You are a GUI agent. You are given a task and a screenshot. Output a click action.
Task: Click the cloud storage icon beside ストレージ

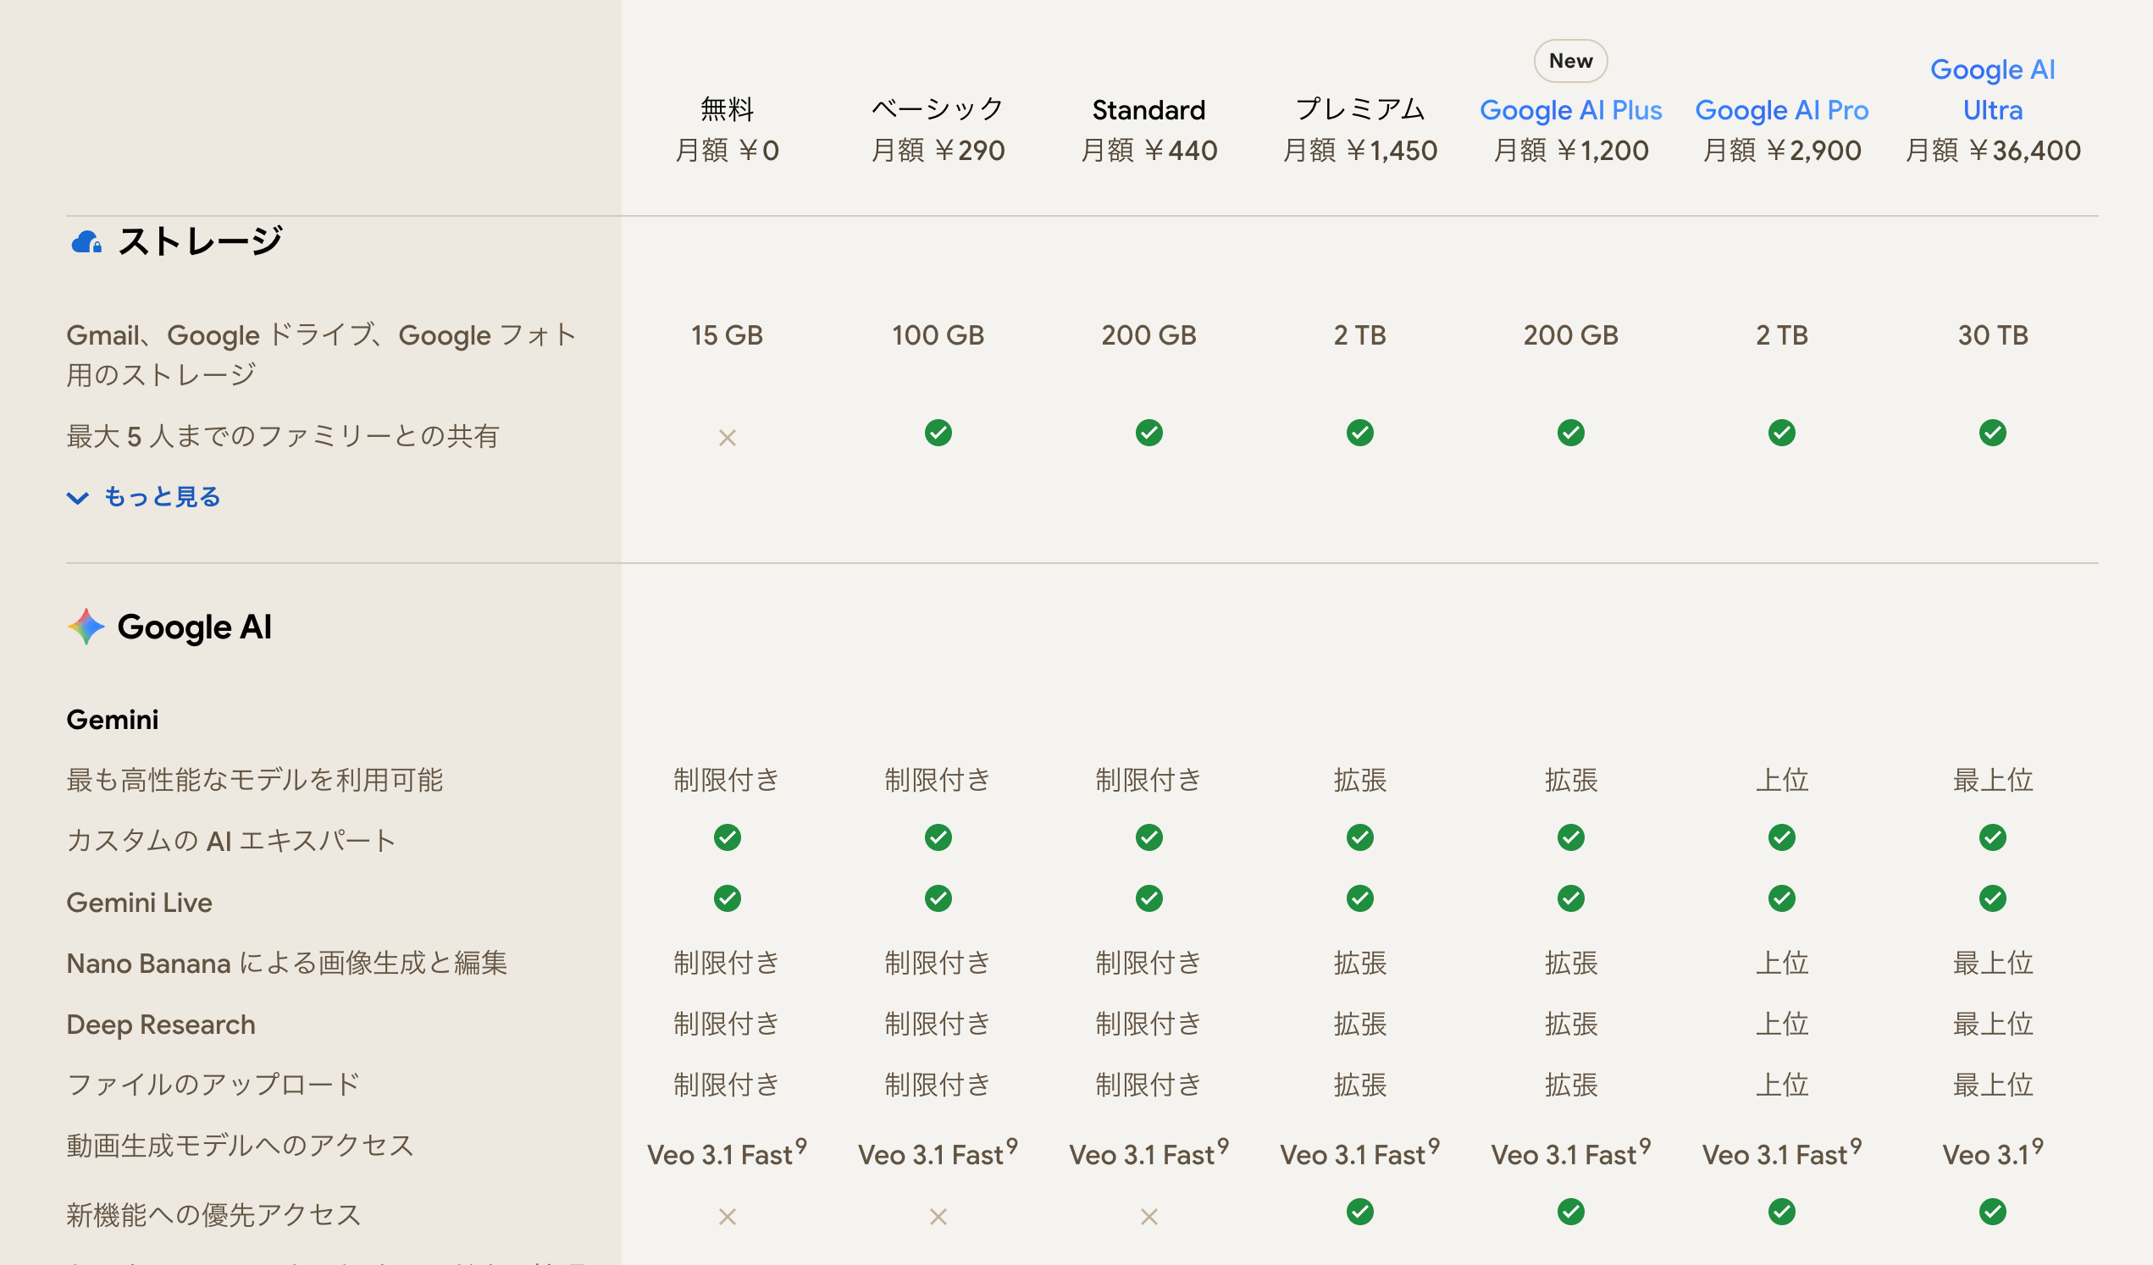click(x=88, y=241)
